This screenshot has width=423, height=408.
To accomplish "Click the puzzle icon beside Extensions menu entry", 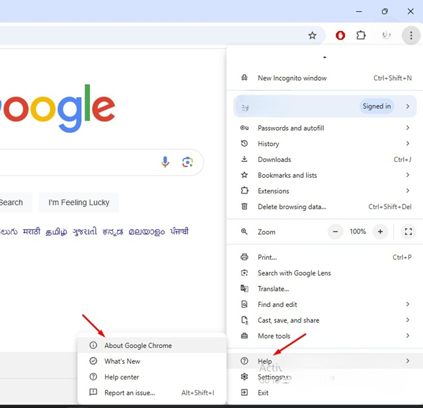I will [x=244, y=190].
